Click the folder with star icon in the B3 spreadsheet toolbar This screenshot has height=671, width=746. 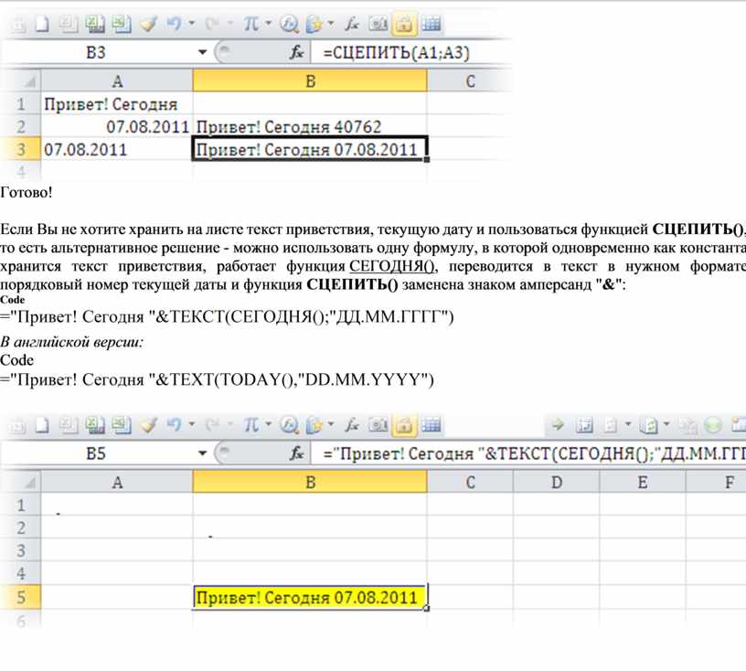click(314, 24)
